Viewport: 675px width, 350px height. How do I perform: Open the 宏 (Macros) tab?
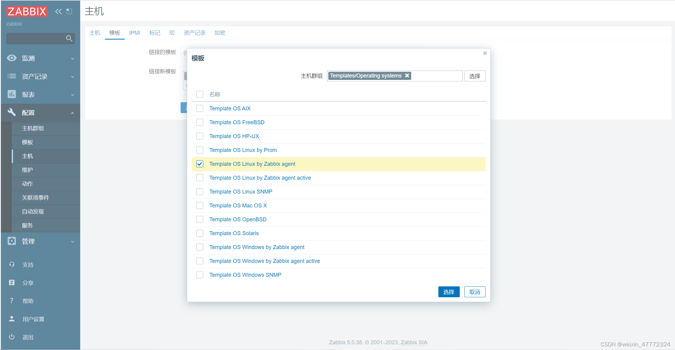[172, 33]
